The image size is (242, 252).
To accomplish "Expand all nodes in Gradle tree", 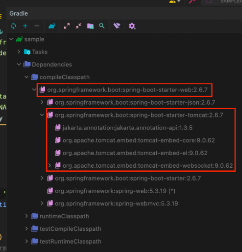I will (67, 26).
